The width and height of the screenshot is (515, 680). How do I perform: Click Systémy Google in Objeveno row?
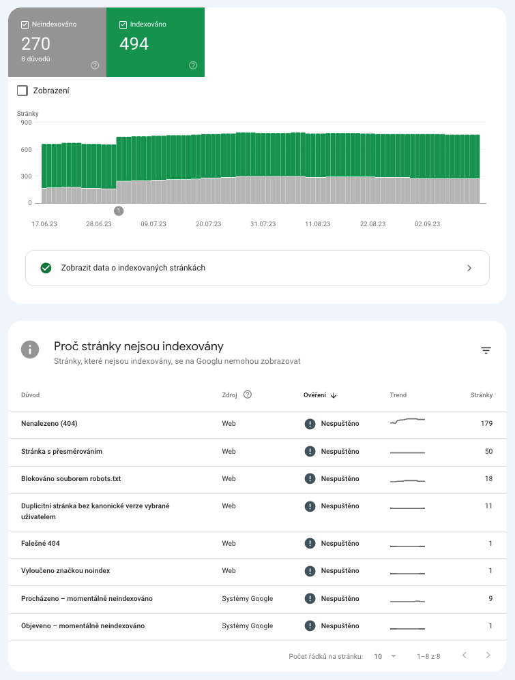pos(248,625)
